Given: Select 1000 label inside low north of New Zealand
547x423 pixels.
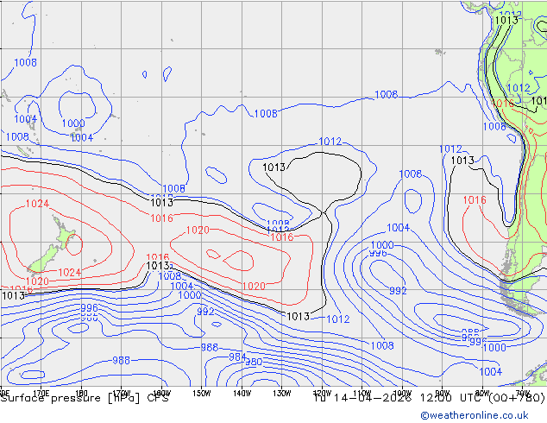Looking at the screenshot, I should point(73,123).
